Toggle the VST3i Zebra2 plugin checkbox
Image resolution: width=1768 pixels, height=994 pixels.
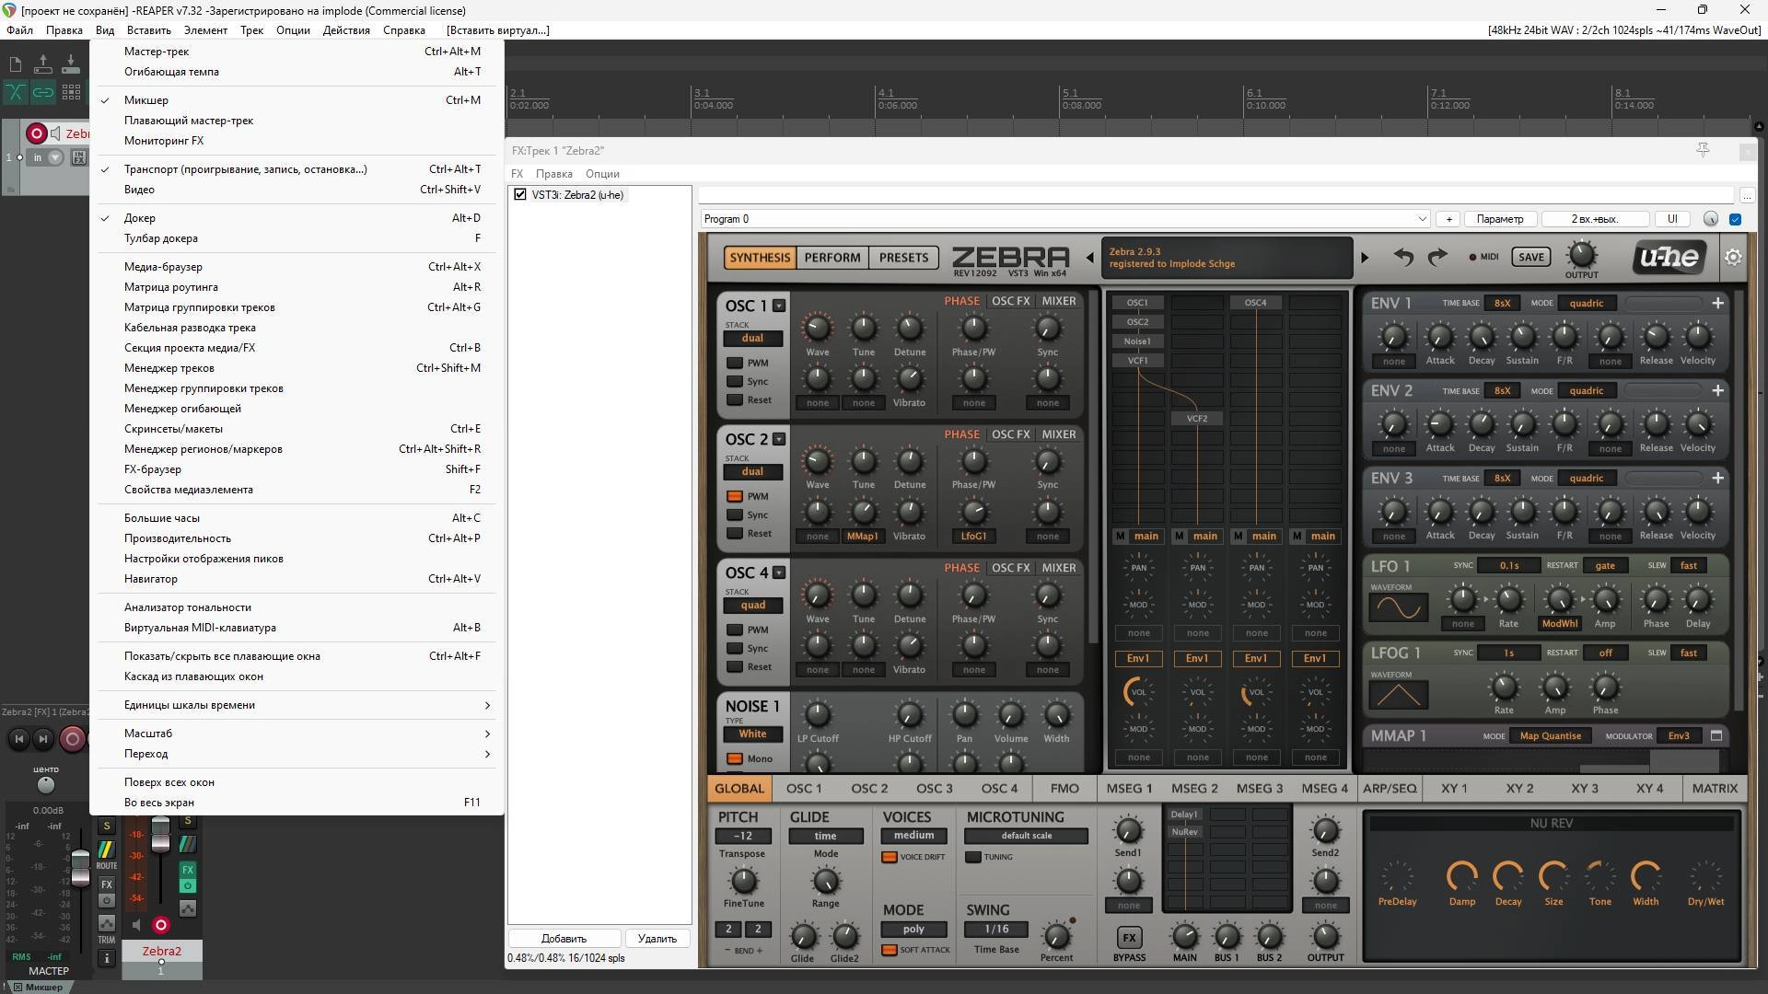pyautogui.click(x=520, y=194)
